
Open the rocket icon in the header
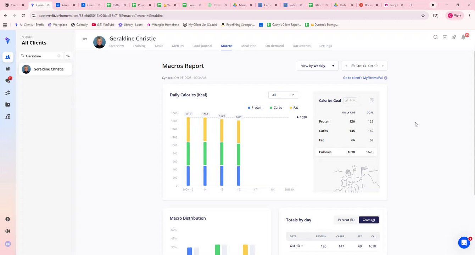tap(454, 37)
